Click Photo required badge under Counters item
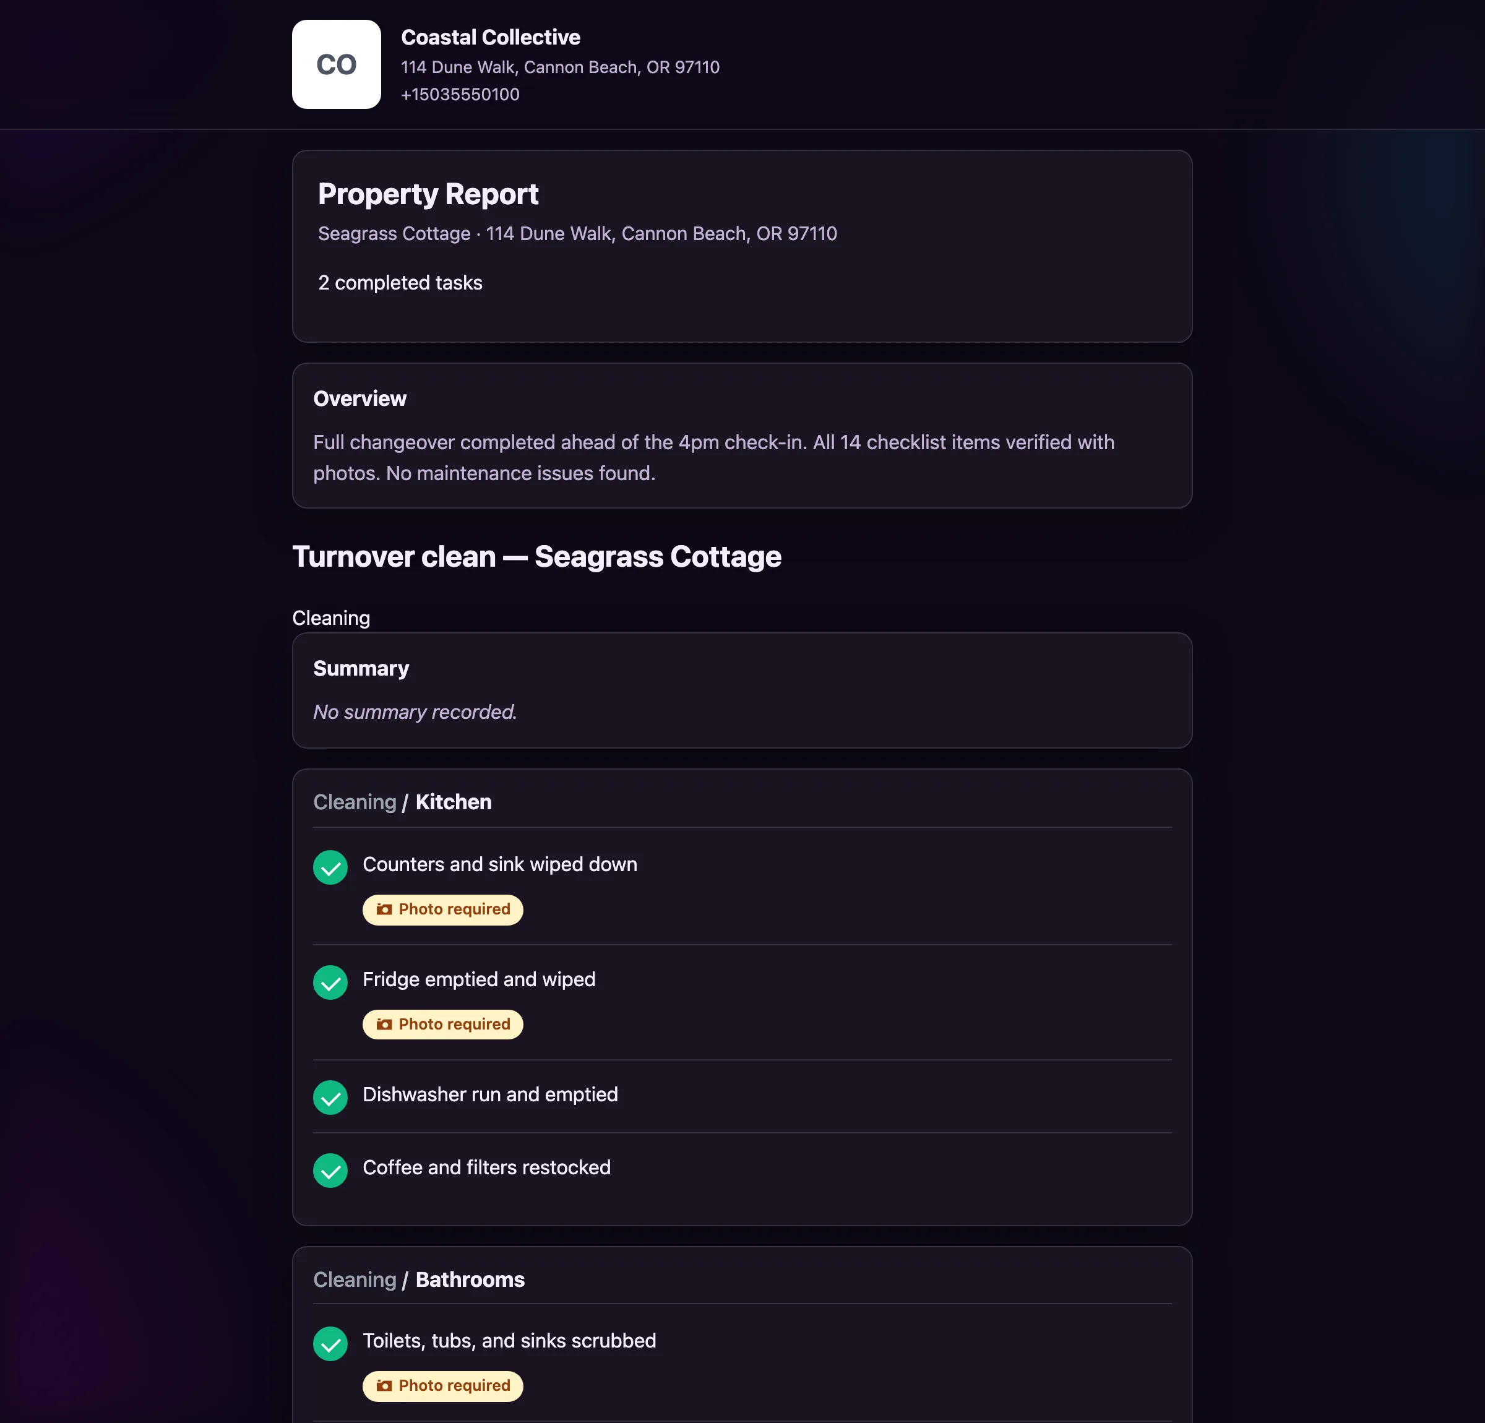 [442, 909]
